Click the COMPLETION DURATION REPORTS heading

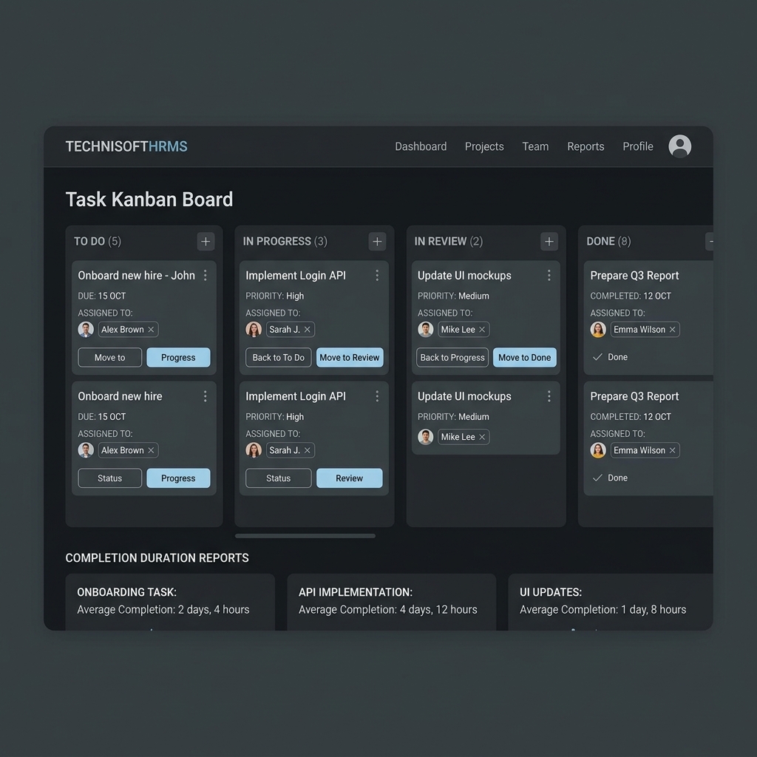coord(157,558)
